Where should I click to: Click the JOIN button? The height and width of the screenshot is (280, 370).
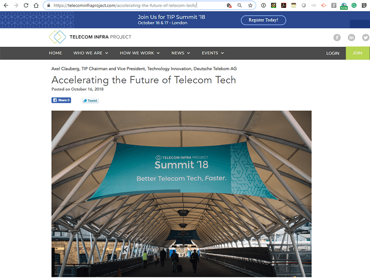coord(358,53)
